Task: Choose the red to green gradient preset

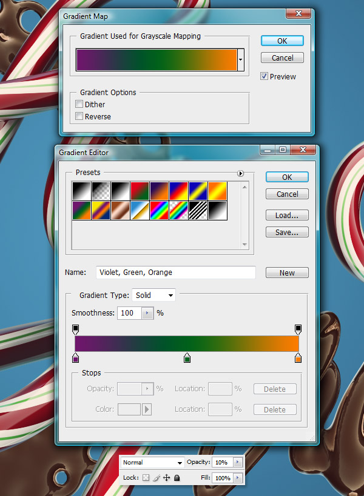Action: (140, 191)
